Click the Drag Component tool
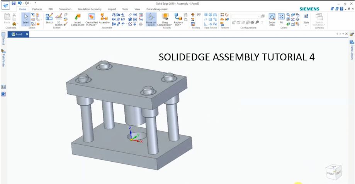This screenshot has height=184, width=355. (x=165, y=19)
